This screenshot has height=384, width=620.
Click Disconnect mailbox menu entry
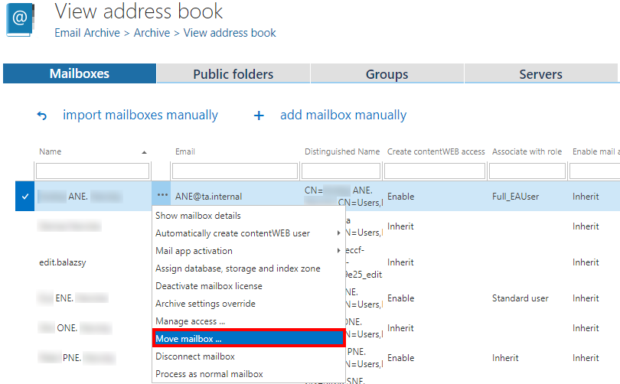click(195, 356)
